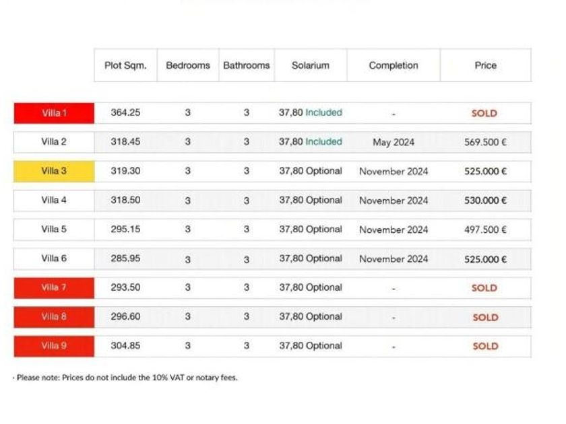Click the Bathrooms column header

coord(247,65)
